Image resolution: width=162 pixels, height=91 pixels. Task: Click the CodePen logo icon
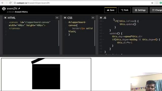pyautogui.click(x=4, y=9)
